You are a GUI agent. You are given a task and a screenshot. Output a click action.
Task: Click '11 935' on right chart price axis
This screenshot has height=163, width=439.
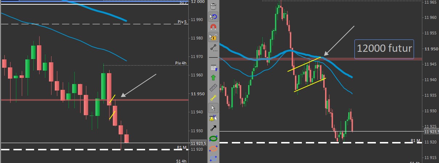[431, 95]
